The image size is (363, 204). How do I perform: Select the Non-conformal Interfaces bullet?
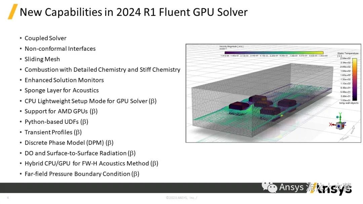click(60, 49)
